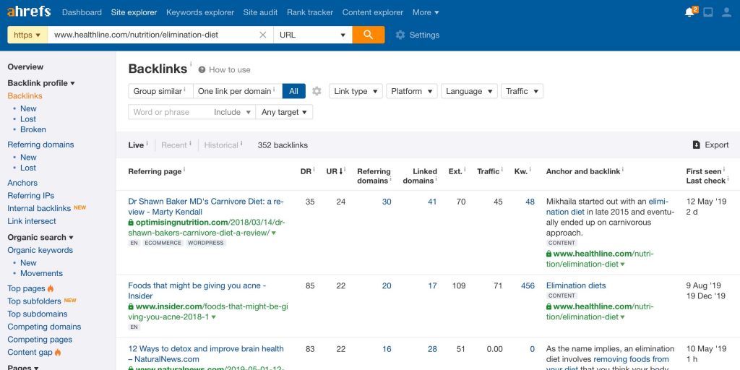Open the user account profile icon
The width and height of the screenshot is (740, 370).
(x=727, y=12)
